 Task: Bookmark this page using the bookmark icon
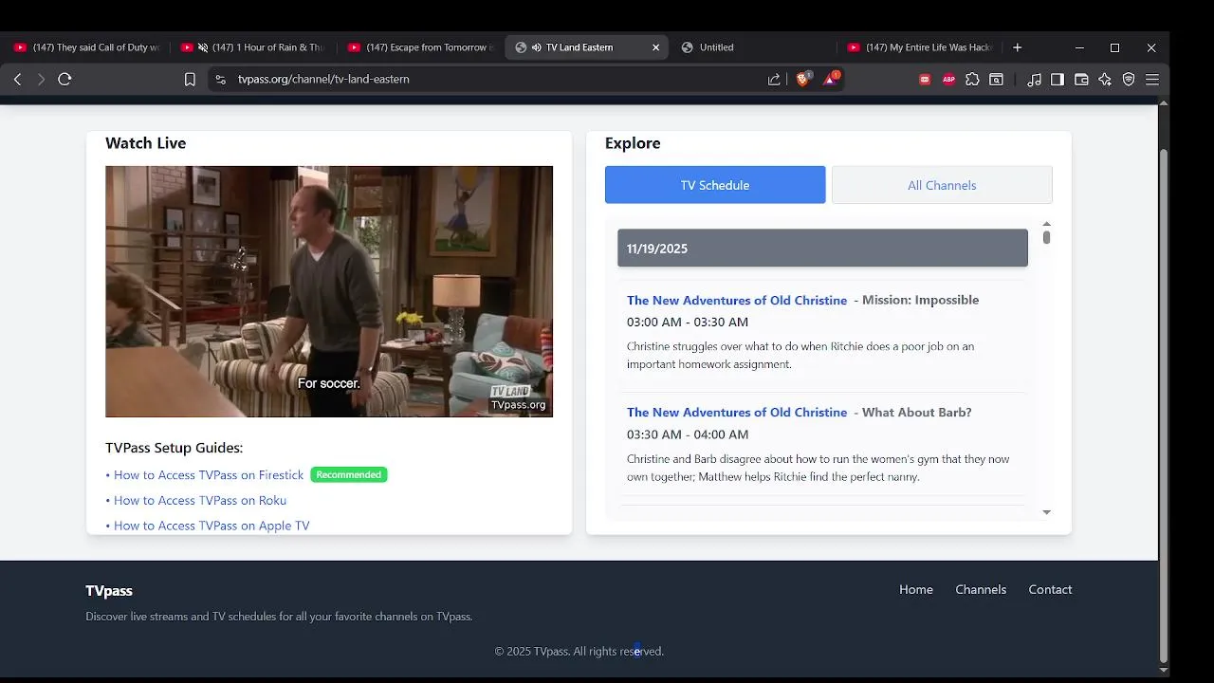(x=190, y=80)
